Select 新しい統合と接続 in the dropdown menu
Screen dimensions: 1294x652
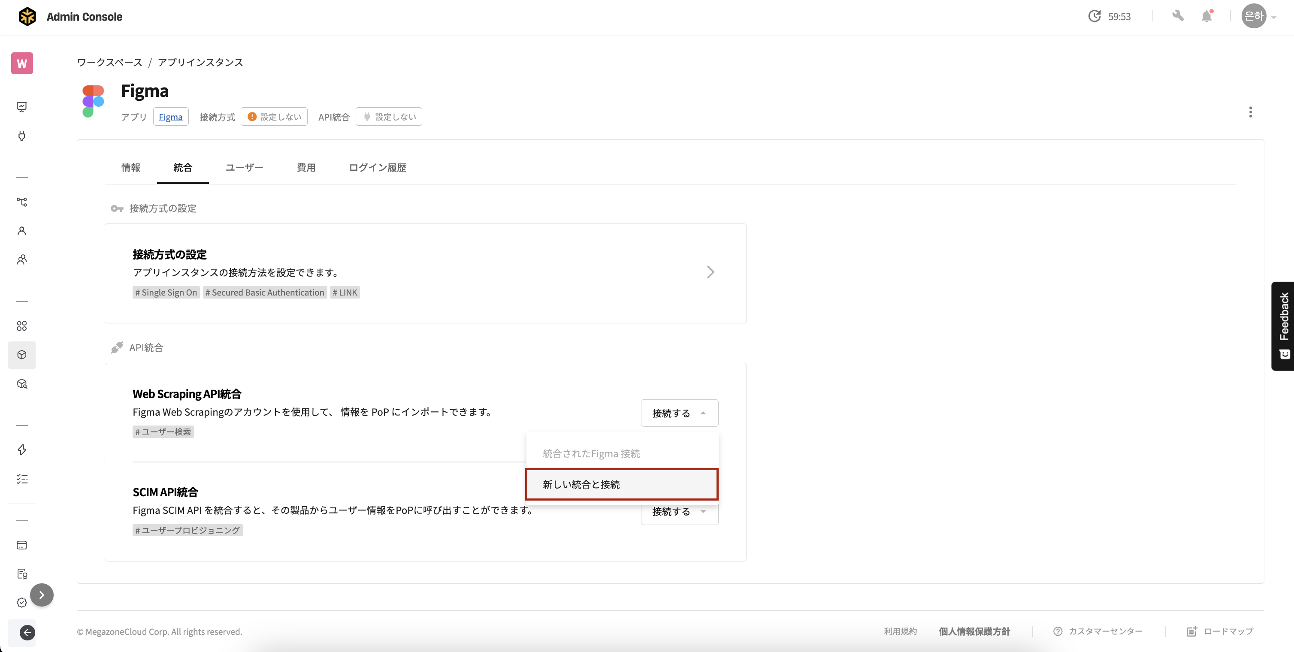[622, 484]
